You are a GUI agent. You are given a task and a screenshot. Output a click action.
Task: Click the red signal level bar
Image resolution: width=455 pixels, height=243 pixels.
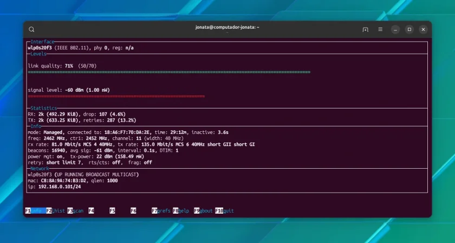coord(116,96)
